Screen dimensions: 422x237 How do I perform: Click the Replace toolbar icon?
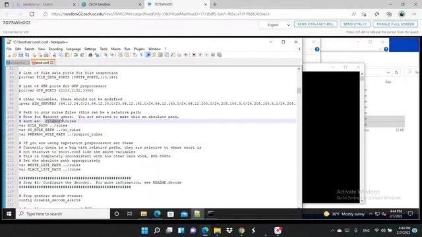pos(97,55)
